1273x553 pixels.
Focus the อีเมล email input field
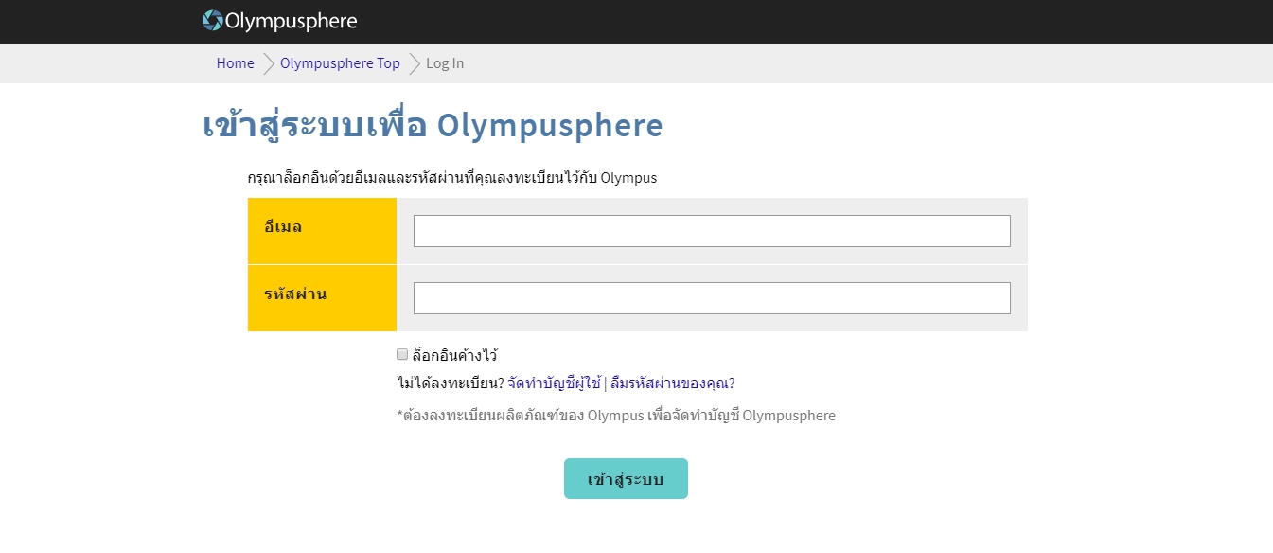point(712,231)
